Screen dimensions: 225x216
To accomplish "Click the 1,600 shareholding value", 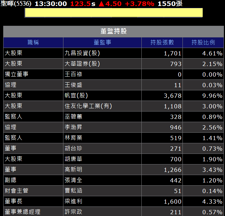I will pyautogui.click(x=173, y=202).
